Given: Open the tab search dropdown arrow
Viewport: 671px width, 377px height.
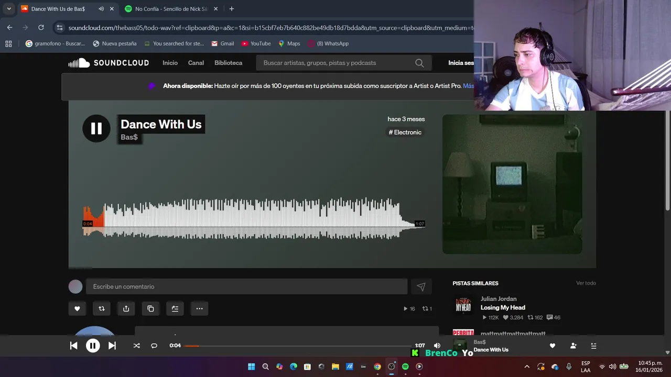Looking at the screenshot, I should [x=9, y=9].
